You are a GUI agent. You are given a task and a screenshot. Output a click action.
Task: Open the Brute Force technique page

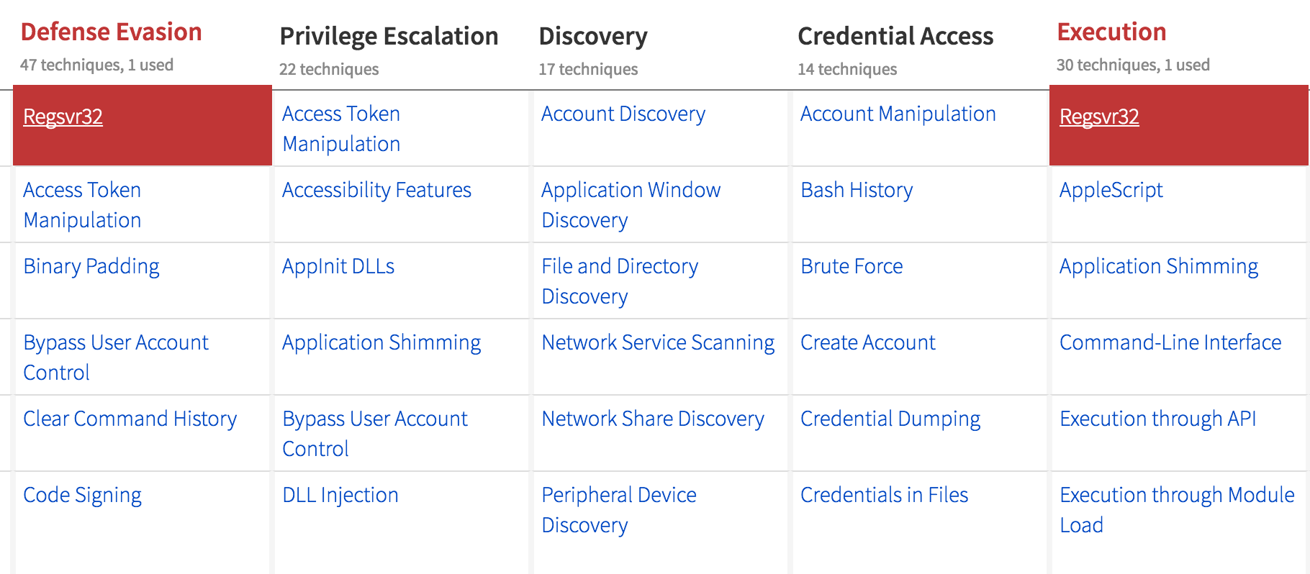pyautogui.click(x=851, y=266)
